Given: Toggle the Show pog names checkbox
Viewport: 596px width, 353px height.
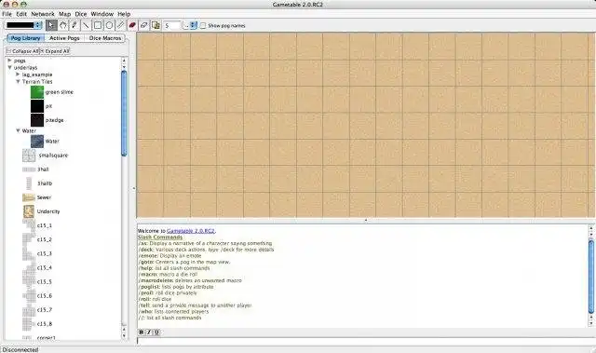Looking at the screenshot, I should pyautogui.click(x=203, y=25).
